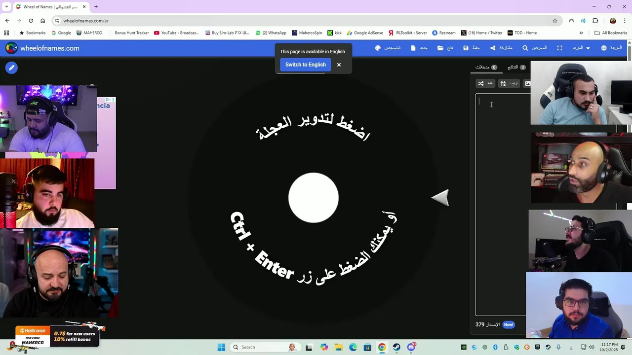Screen dimensions: 632x355
Task: Click the blue pencil edit icon
Action: 11,68
